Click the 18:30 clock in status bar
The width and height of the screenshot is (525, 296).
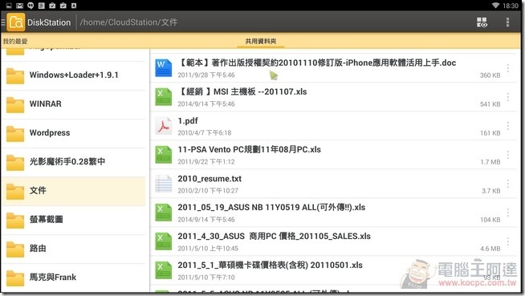(511, 6)
